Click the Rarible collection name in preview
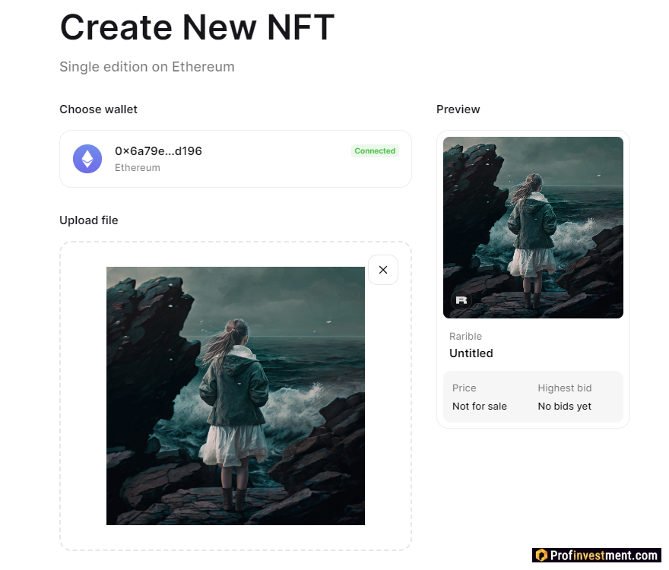The width and height of the screenshot is (669, 570). pyautogui.click(x=465, y=337)
